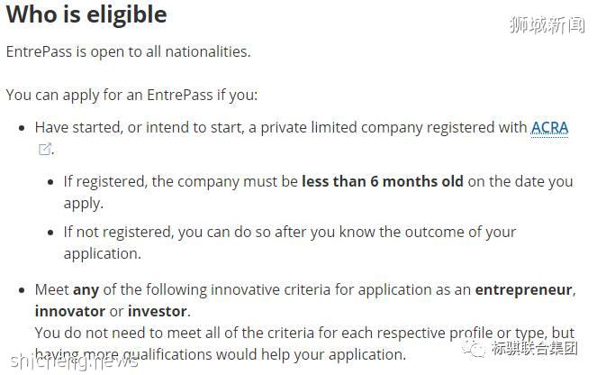The height and width of the screenshot is (375, 597).
Task: Click the external link icon after ACRA
Action: click(44, 150)
